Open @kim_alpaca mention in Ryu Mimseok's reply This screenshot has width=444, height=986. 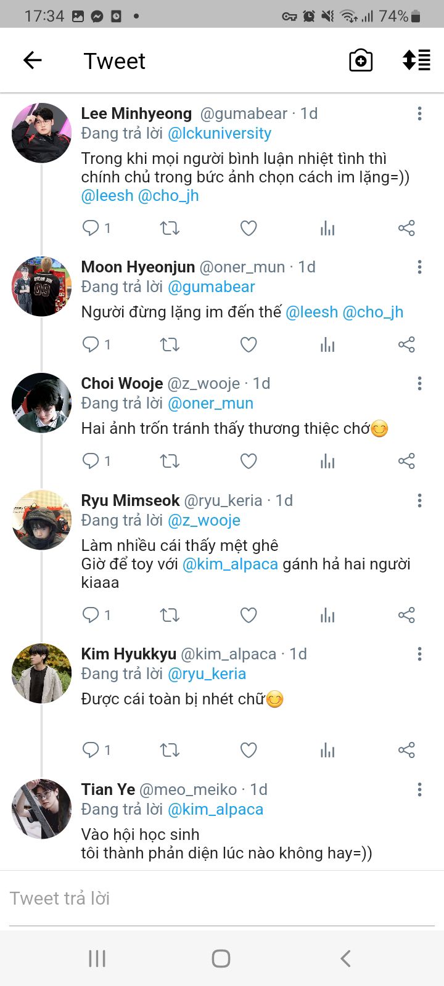pyautogui.click(x=230, y=564)
